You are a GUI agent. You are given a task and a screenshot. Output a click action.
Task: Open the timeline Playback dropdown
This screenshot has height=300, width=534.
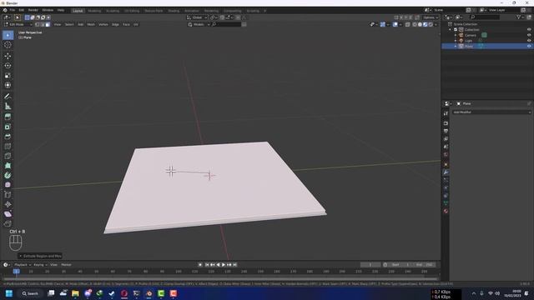pos(23,265)
